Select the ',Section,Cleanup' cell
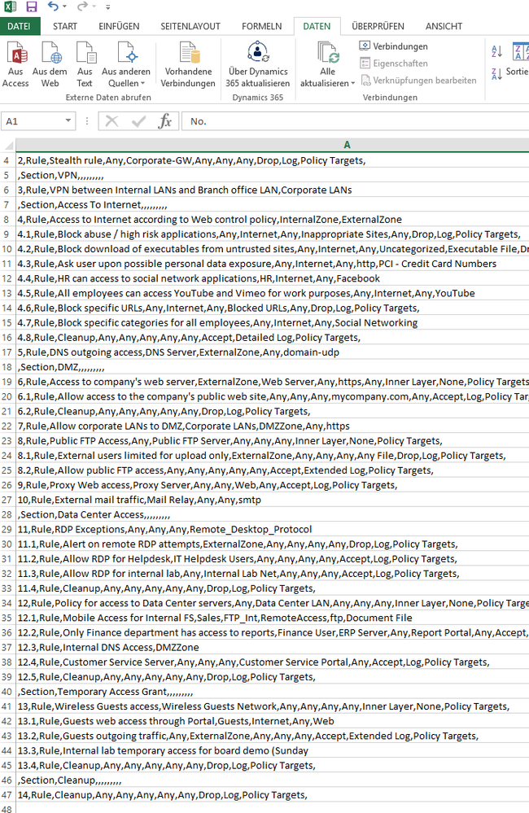 point(273,780)
